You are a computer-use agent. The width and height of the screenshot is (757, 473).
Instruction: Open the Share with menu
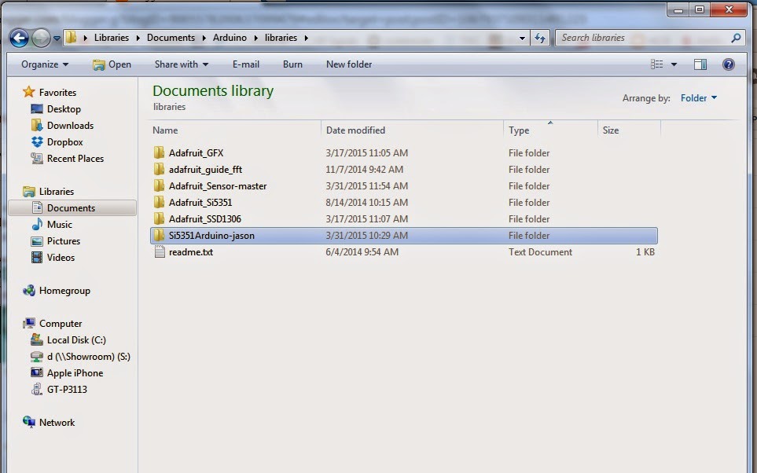(182, 64)
